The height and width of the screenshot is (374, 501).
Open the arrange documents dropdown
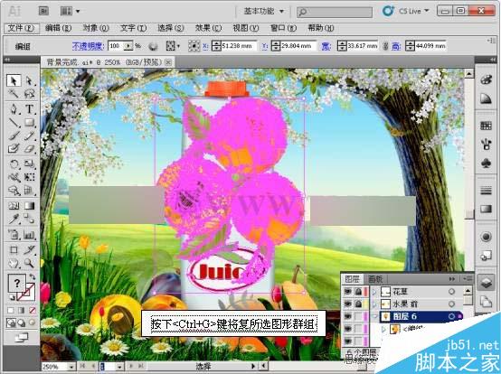coord(70,11)
